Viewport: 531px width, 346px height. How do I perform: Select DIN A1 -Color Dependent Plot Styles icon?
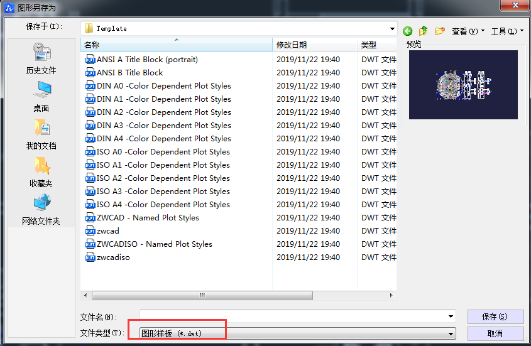tap(90, 99)
